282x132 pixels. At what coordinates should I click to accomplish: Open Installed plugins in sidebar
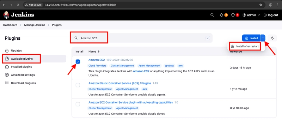pos(22,67)
